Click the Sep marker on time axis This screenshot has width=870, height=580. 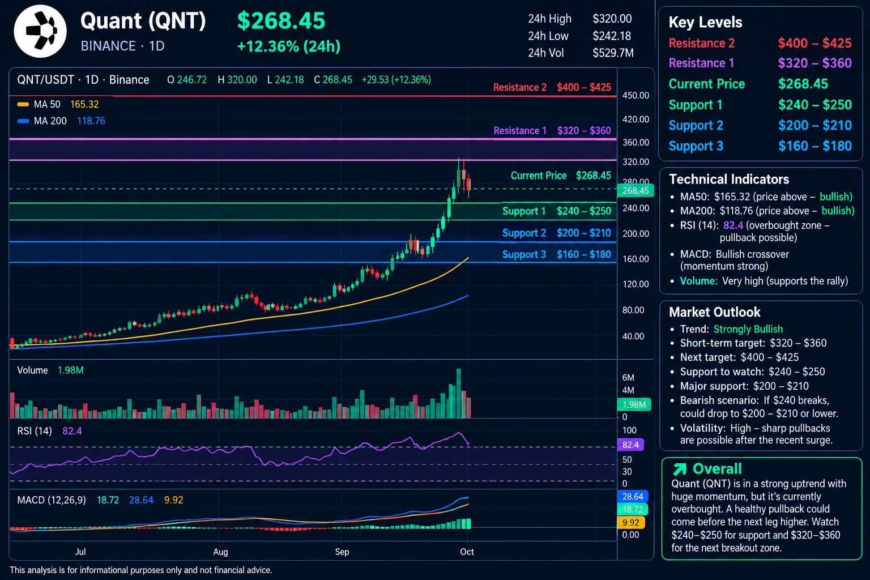coord(342,552)
